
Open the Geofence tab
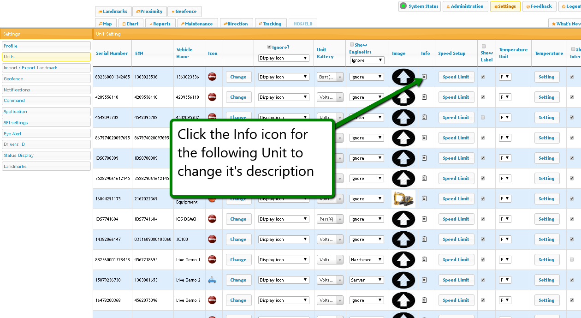point(184,12)
